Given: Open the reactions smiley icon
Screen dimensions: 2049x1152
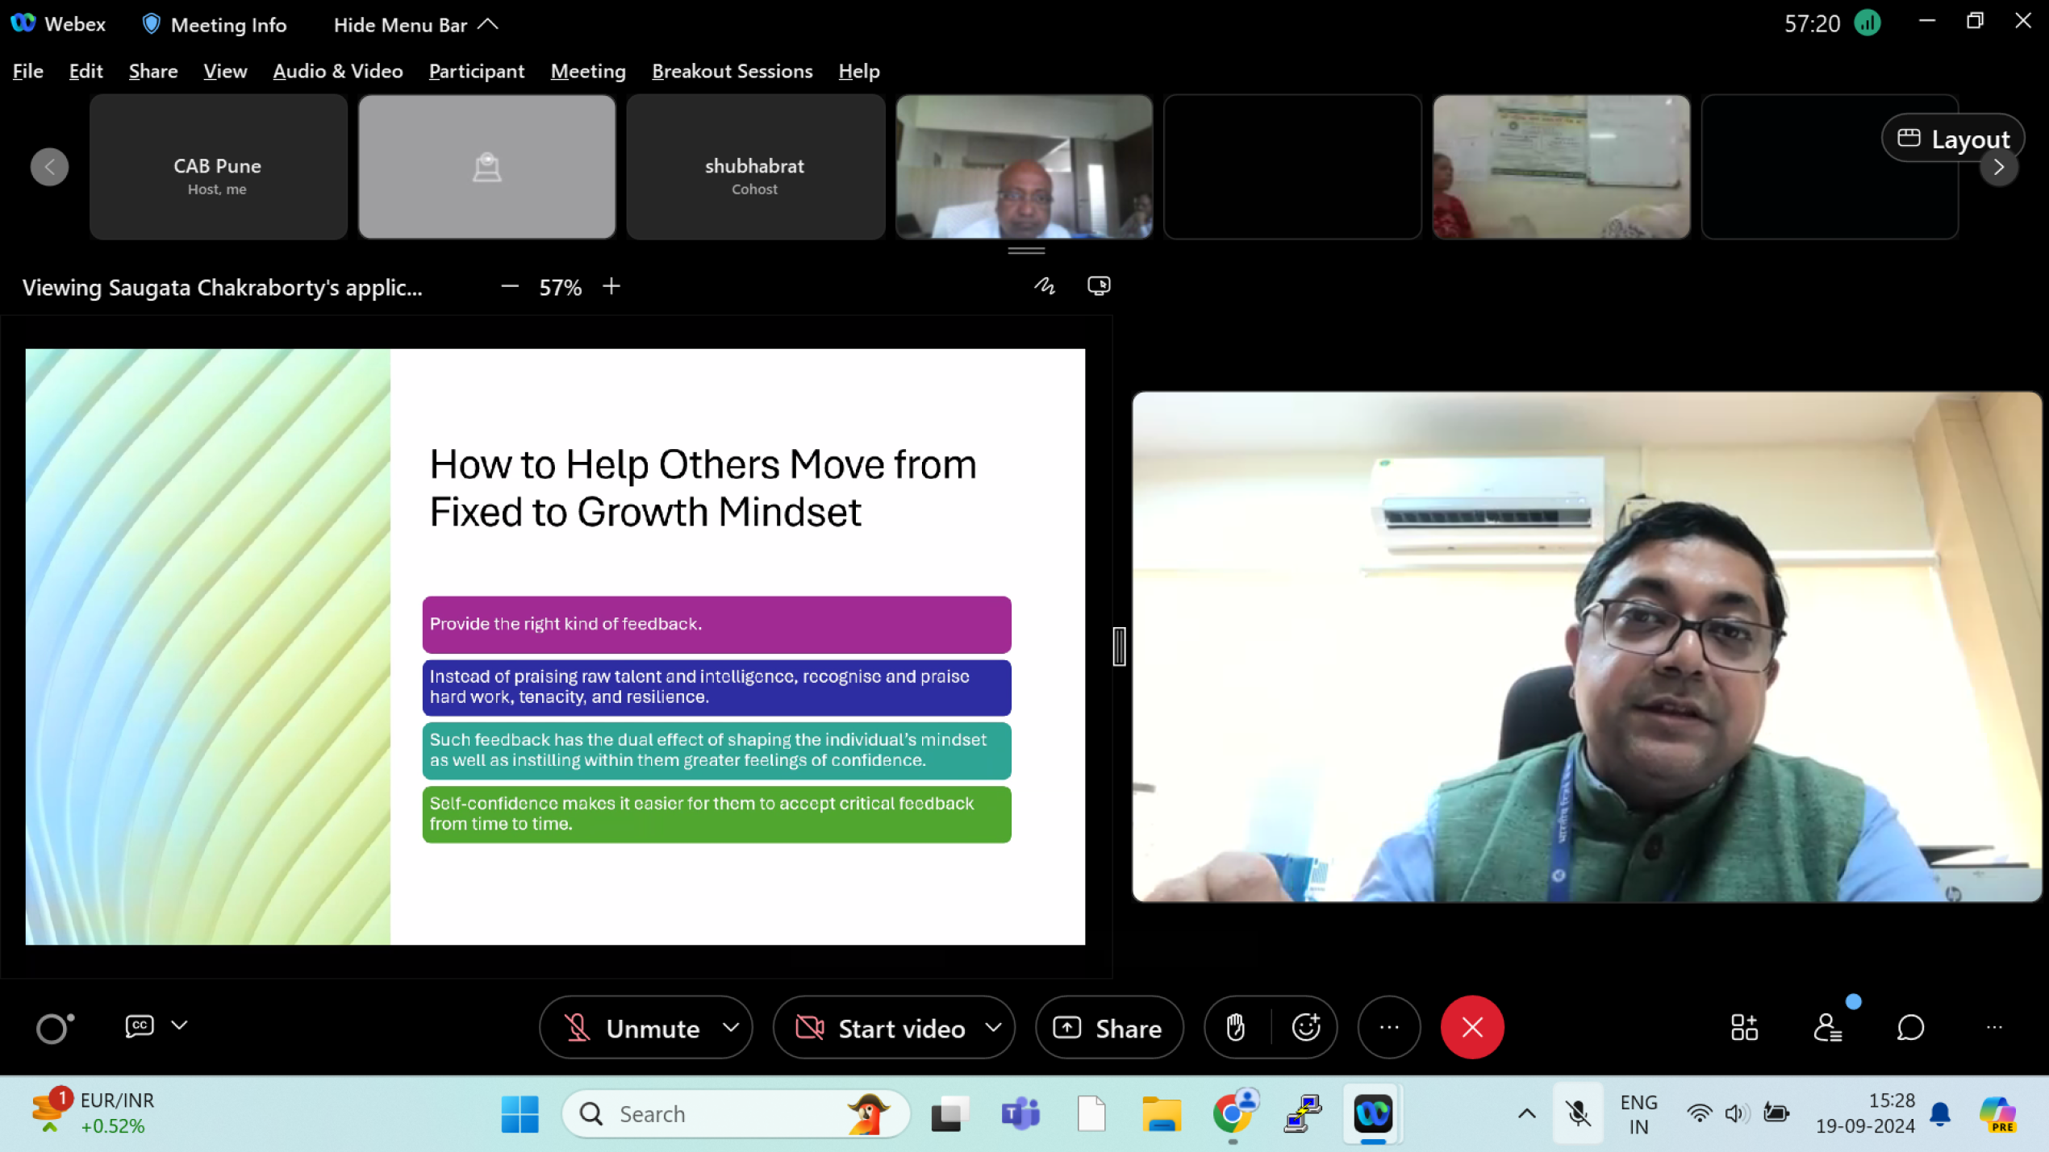Looking at the screenshot, I should pos(1306,1028).
